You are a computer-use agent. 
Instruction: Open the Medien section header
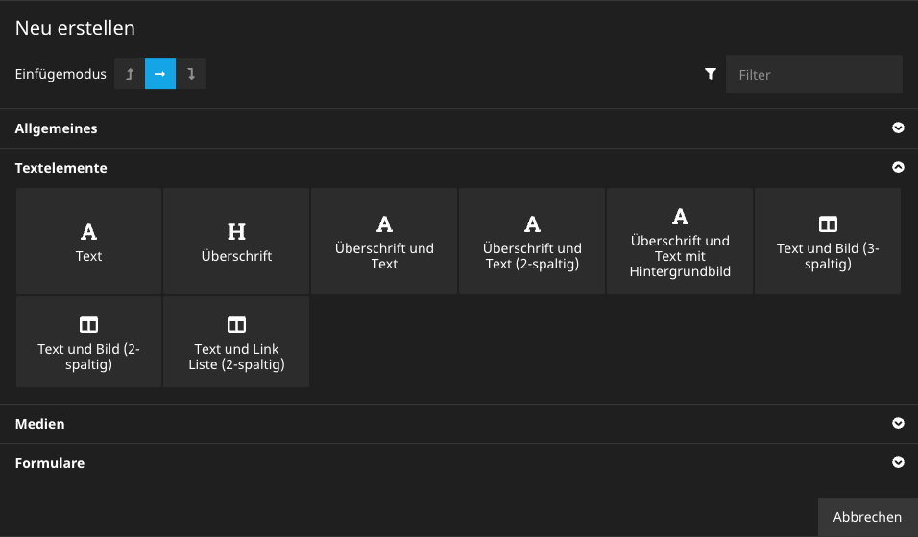click(40, 424)
